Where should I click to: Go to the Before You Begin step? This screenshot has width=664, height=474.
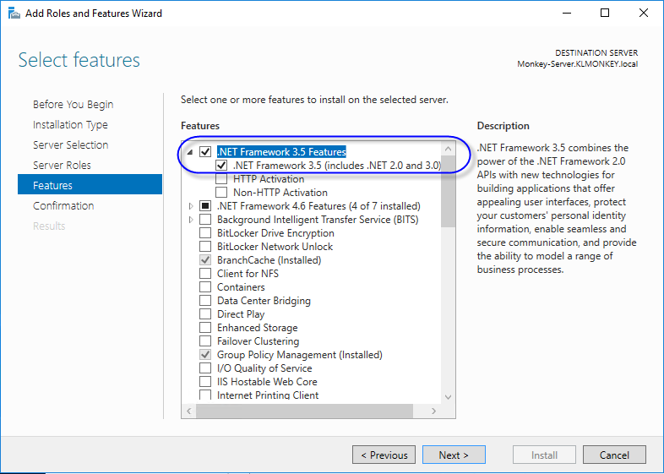(x=73, y=104)
